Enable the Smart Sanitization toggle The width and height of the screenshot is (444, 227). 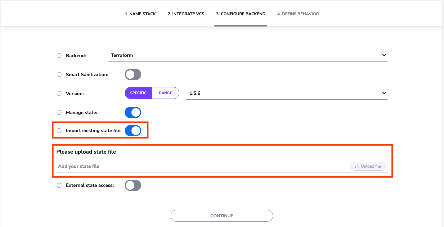133,75
